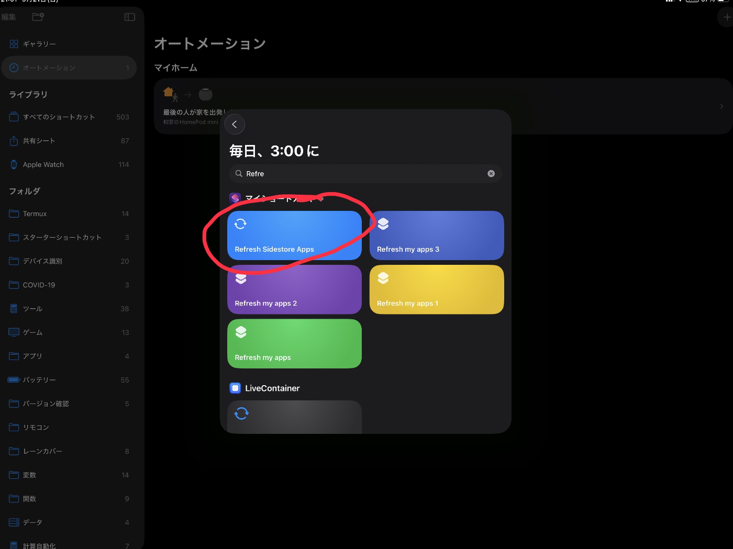This screenshot has height=549, width=733.
Task: Open the レーンカバー folder
Action: click(x=69, y=451)
